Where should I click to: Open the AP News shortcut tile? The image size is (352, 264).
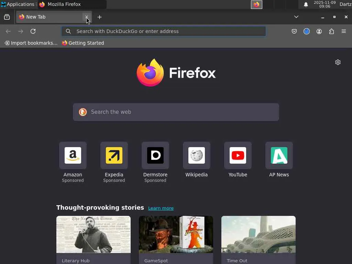279,155
